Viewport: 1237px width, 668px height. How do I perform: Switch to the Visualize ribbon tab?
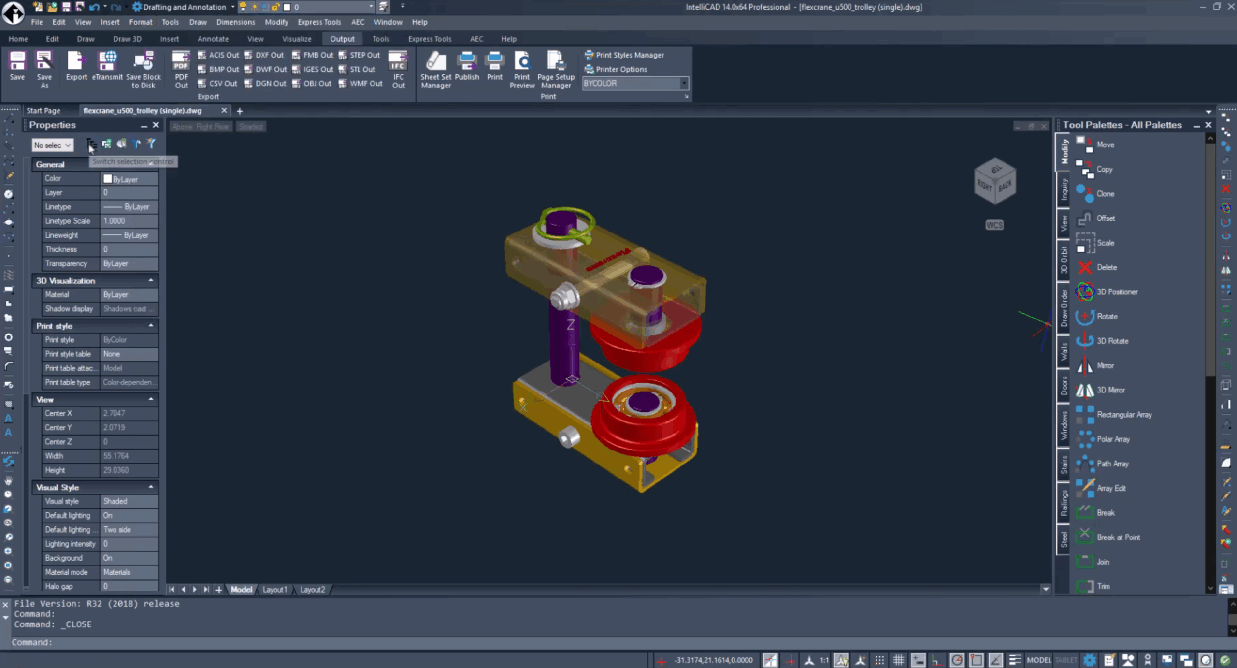(297, 39)
